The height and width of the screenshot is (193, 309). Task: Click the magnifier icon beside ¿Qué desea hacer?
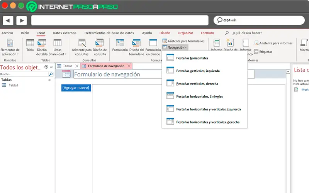(x=227, y=33)
